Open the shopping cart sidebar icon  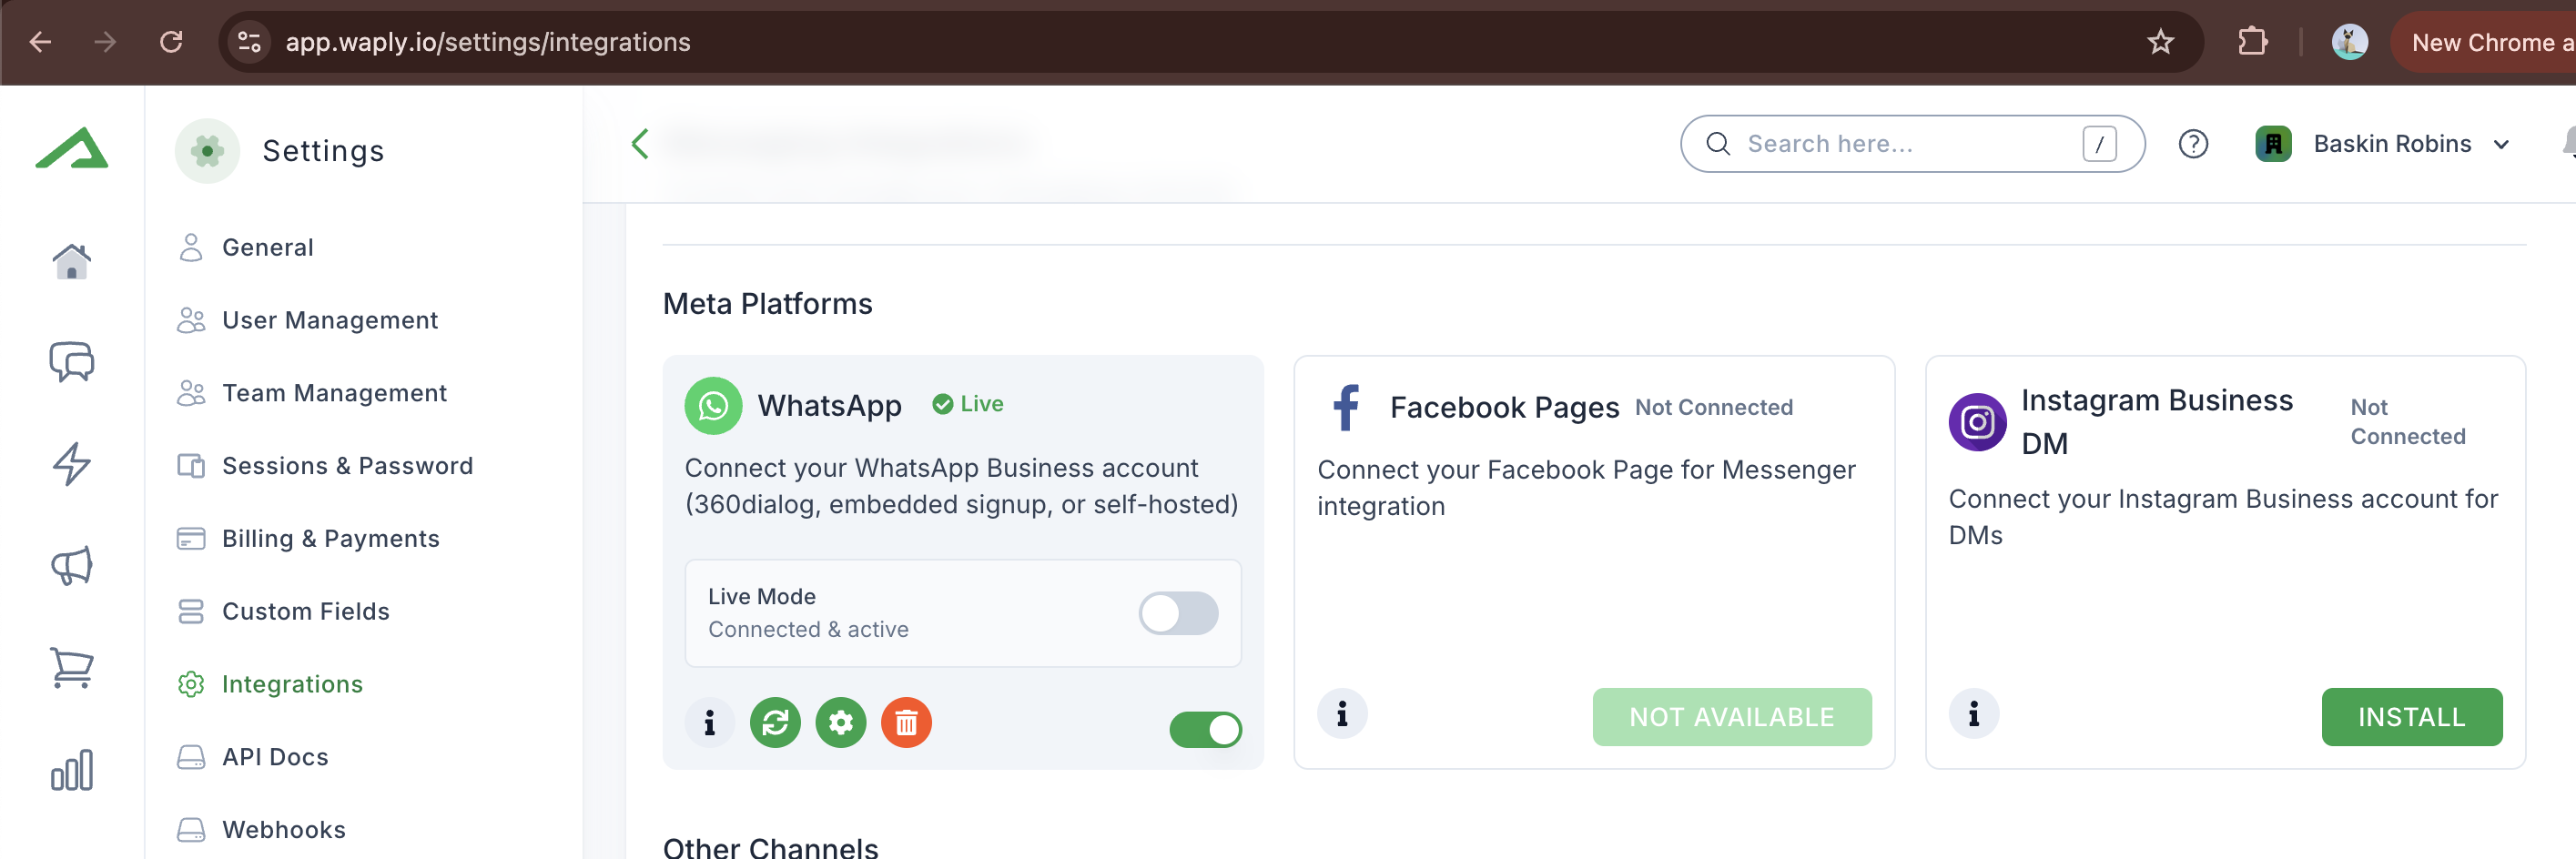pyautogui.click(x=72, y=668)
